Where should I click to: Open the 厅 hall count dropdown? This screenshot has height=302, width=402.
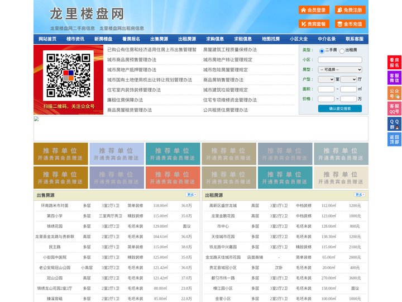click(x=348, y=79)
